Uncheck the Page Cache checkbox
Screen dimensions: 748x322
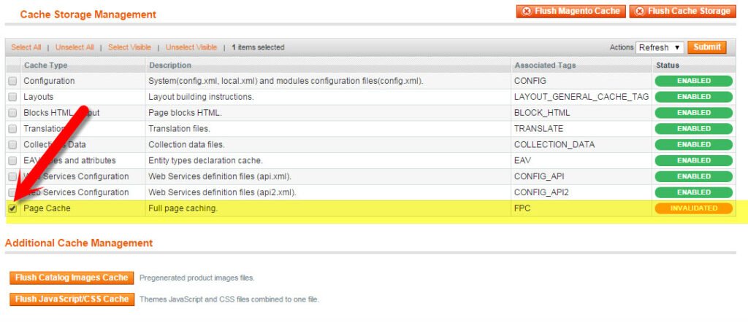point(12,208)
